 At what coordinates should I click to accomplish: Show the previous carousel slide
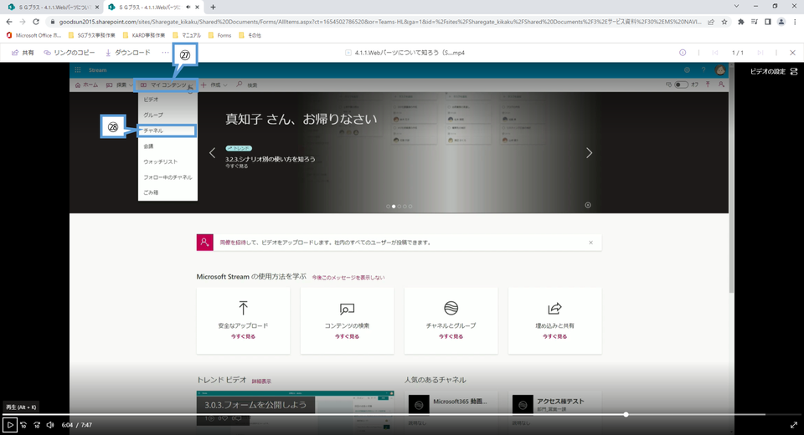tap(212, 153)
